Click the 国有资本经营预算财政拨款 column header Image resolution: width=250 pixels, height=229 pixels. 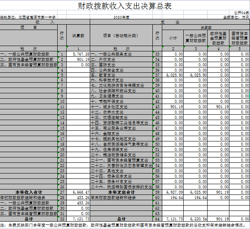tap(240, 38)
